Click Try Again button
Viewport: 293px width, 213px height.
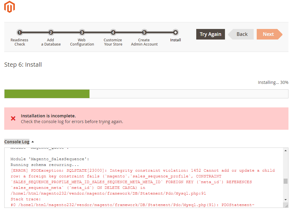tap(210, 34)
